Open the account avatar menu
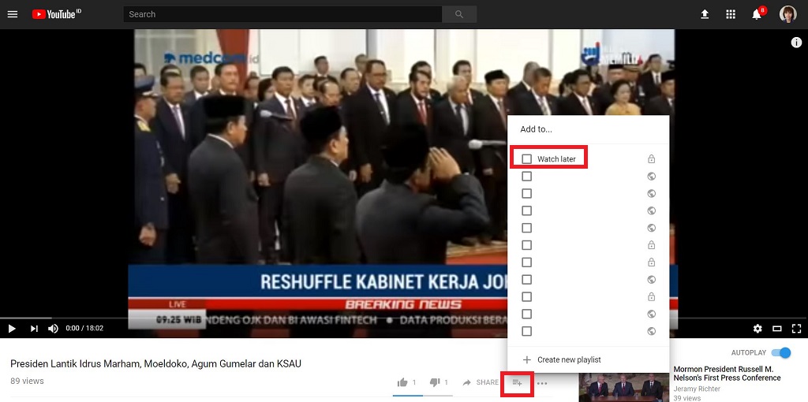 [787, 14]
